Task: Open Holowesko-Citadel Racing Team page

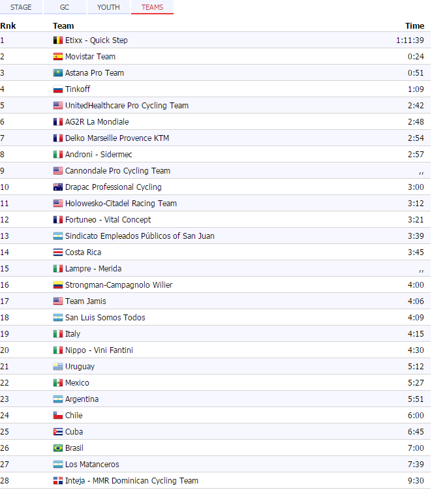Action: (121, 204)
